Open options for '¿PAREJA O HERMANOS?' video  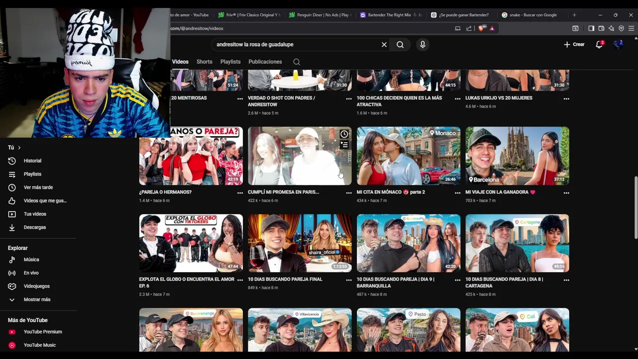240,193
